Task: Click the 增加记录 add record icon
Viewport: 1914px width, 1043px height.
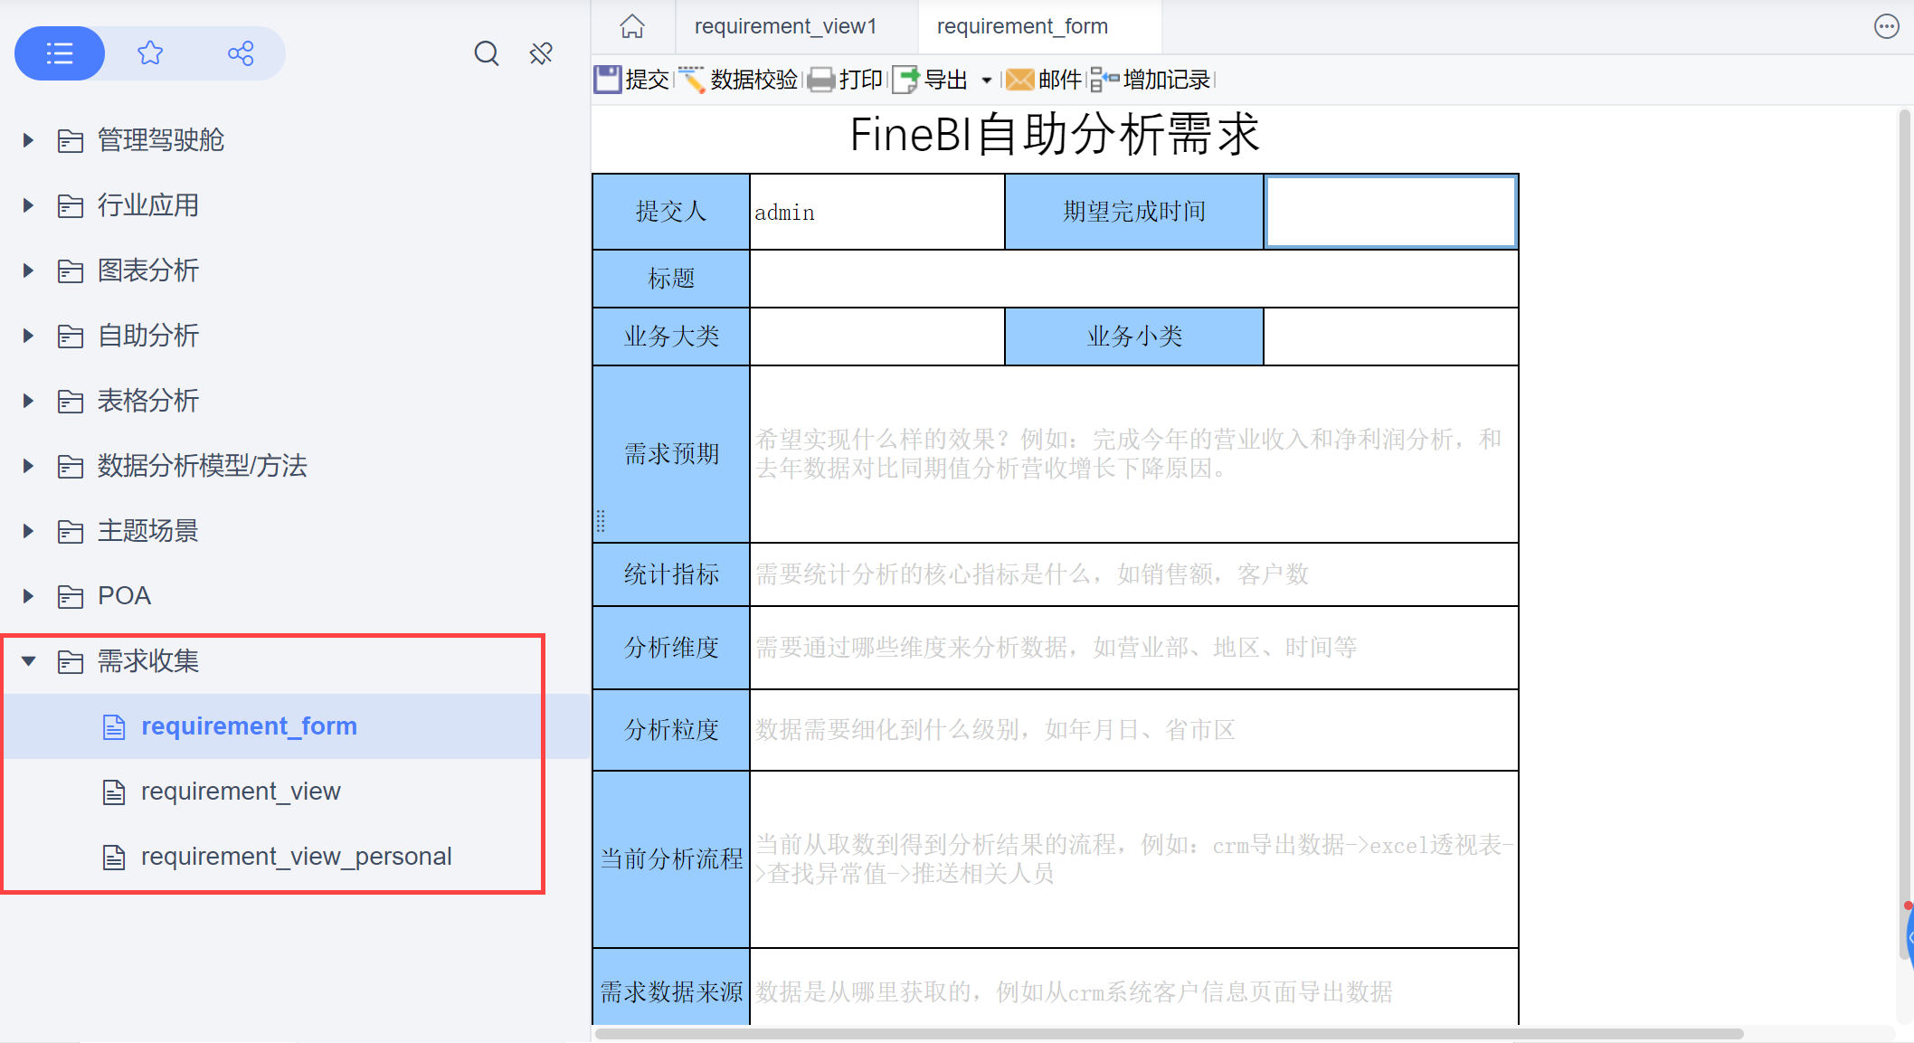Action: (x=1104, y=79)
